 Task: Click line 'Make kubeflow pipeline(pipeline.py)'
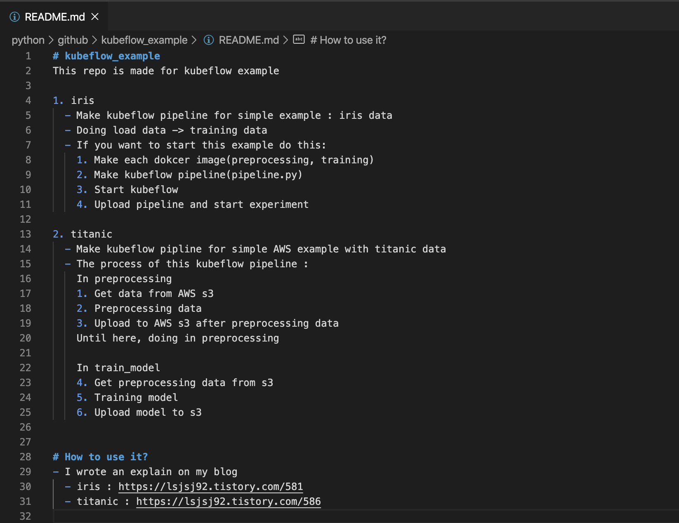coord(198,175)
